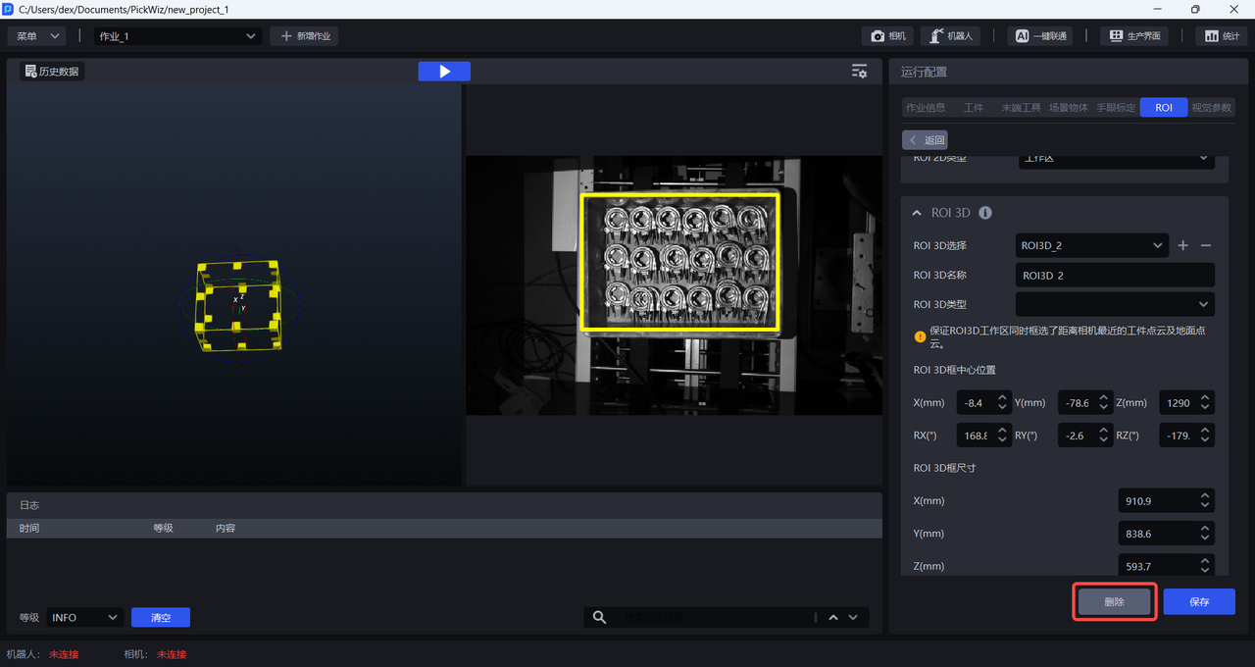This screenshot has width=1255, height=667.
Task: Click the ROI 3D名称 name field
Action: pos(1115,276)
